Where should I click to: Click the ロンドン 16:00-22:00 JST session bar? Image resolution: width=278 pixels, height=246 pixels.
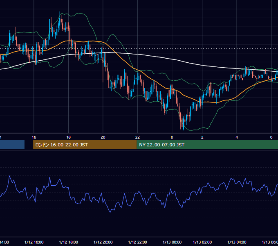pos(85,145)
